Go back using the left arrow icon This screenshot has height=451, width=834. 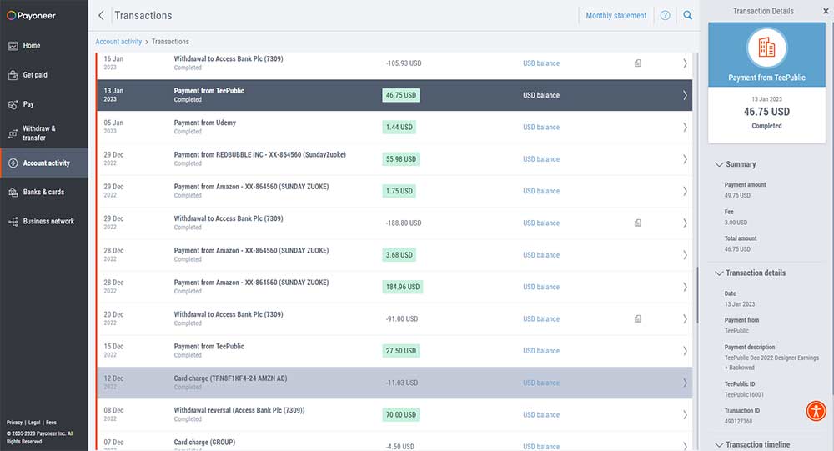101,16
